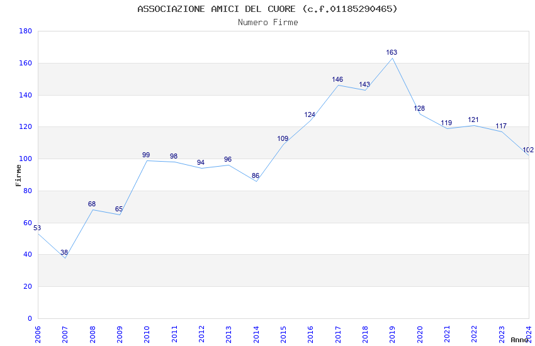
Task: Click the 2015 year tick label
Action: pos(283,335)
